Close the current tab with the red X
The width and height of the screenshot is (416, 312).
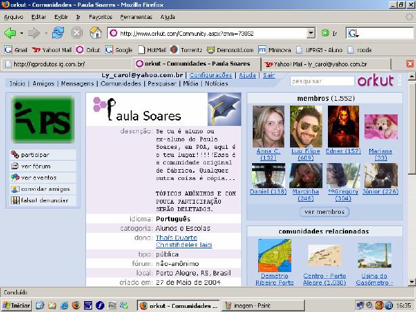409,64
